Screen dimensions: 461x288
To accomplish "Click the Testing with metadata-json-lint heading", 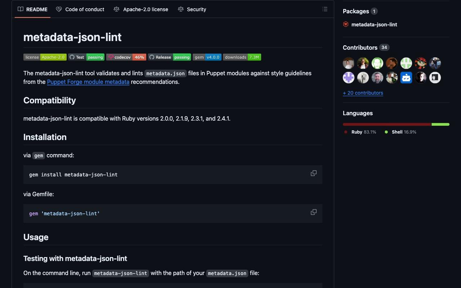I will 75,258.
